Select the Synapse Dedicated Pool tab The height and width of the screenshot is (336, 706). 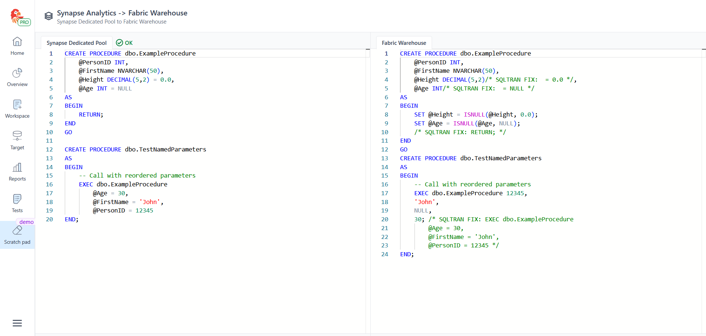click(76, 43)
